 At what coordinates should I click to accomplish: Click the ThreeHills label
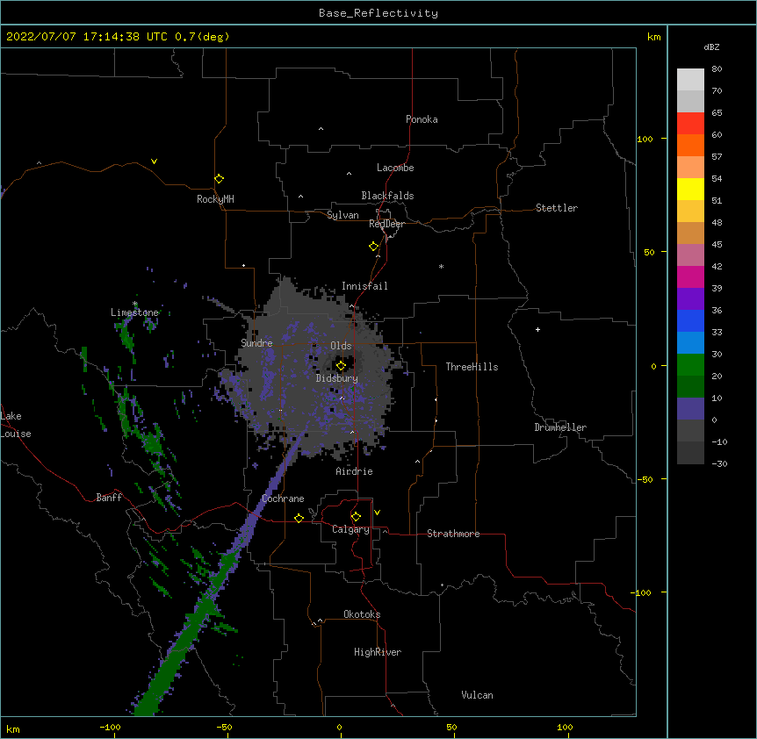[472, 367]
